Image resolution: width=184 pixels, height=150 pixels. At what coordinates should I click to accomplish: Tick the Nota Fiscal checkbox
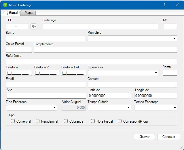(93, 121)
